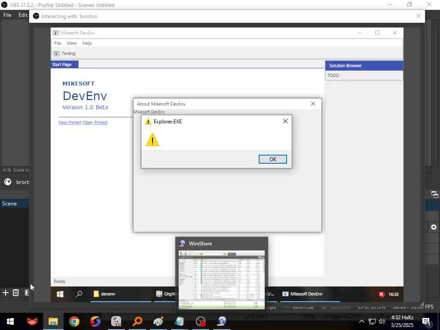This screenshot has width=440, height=330.
Task: Open the blue notepad taskbar app
Action: pyautogui.click(x=180, y=321)
